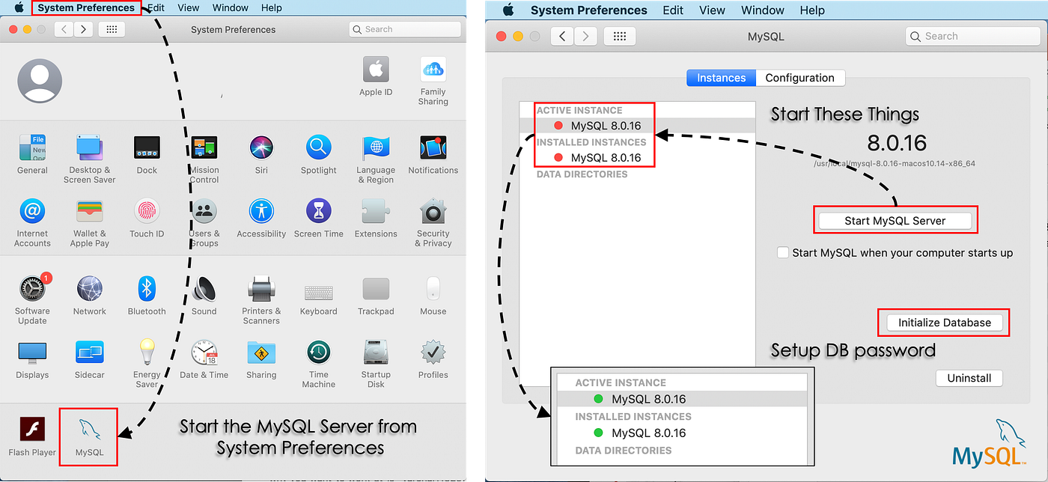
Task: Go forward in left System Preferences toolbar
Action: pos(83,29)
